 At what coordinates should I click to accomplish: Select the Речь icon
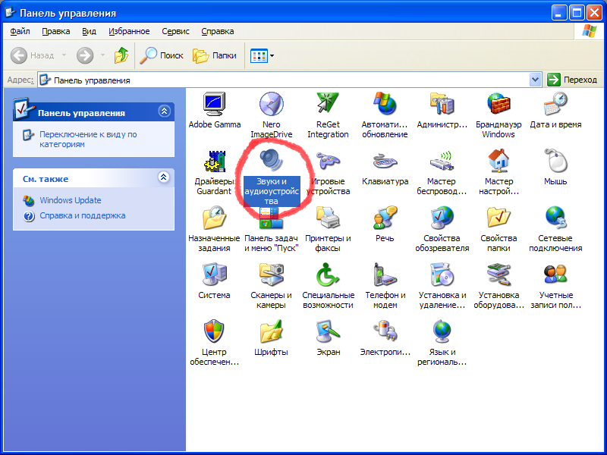pyautogui.click(x=385, y=218)
